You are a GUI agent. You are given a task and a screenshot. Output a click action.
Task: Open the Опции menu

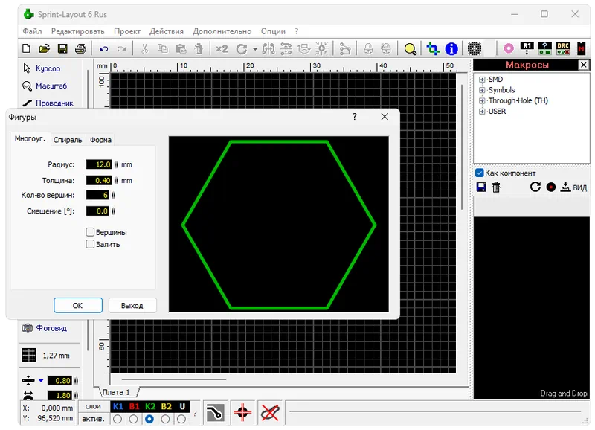coord(273,31)
